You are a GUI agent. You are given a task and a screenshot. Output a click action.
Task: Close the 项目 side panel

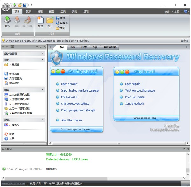tap(45, 47)
